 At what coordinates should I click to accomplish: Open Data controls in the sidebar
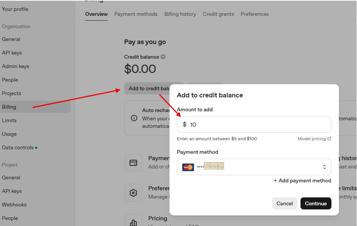18,148
